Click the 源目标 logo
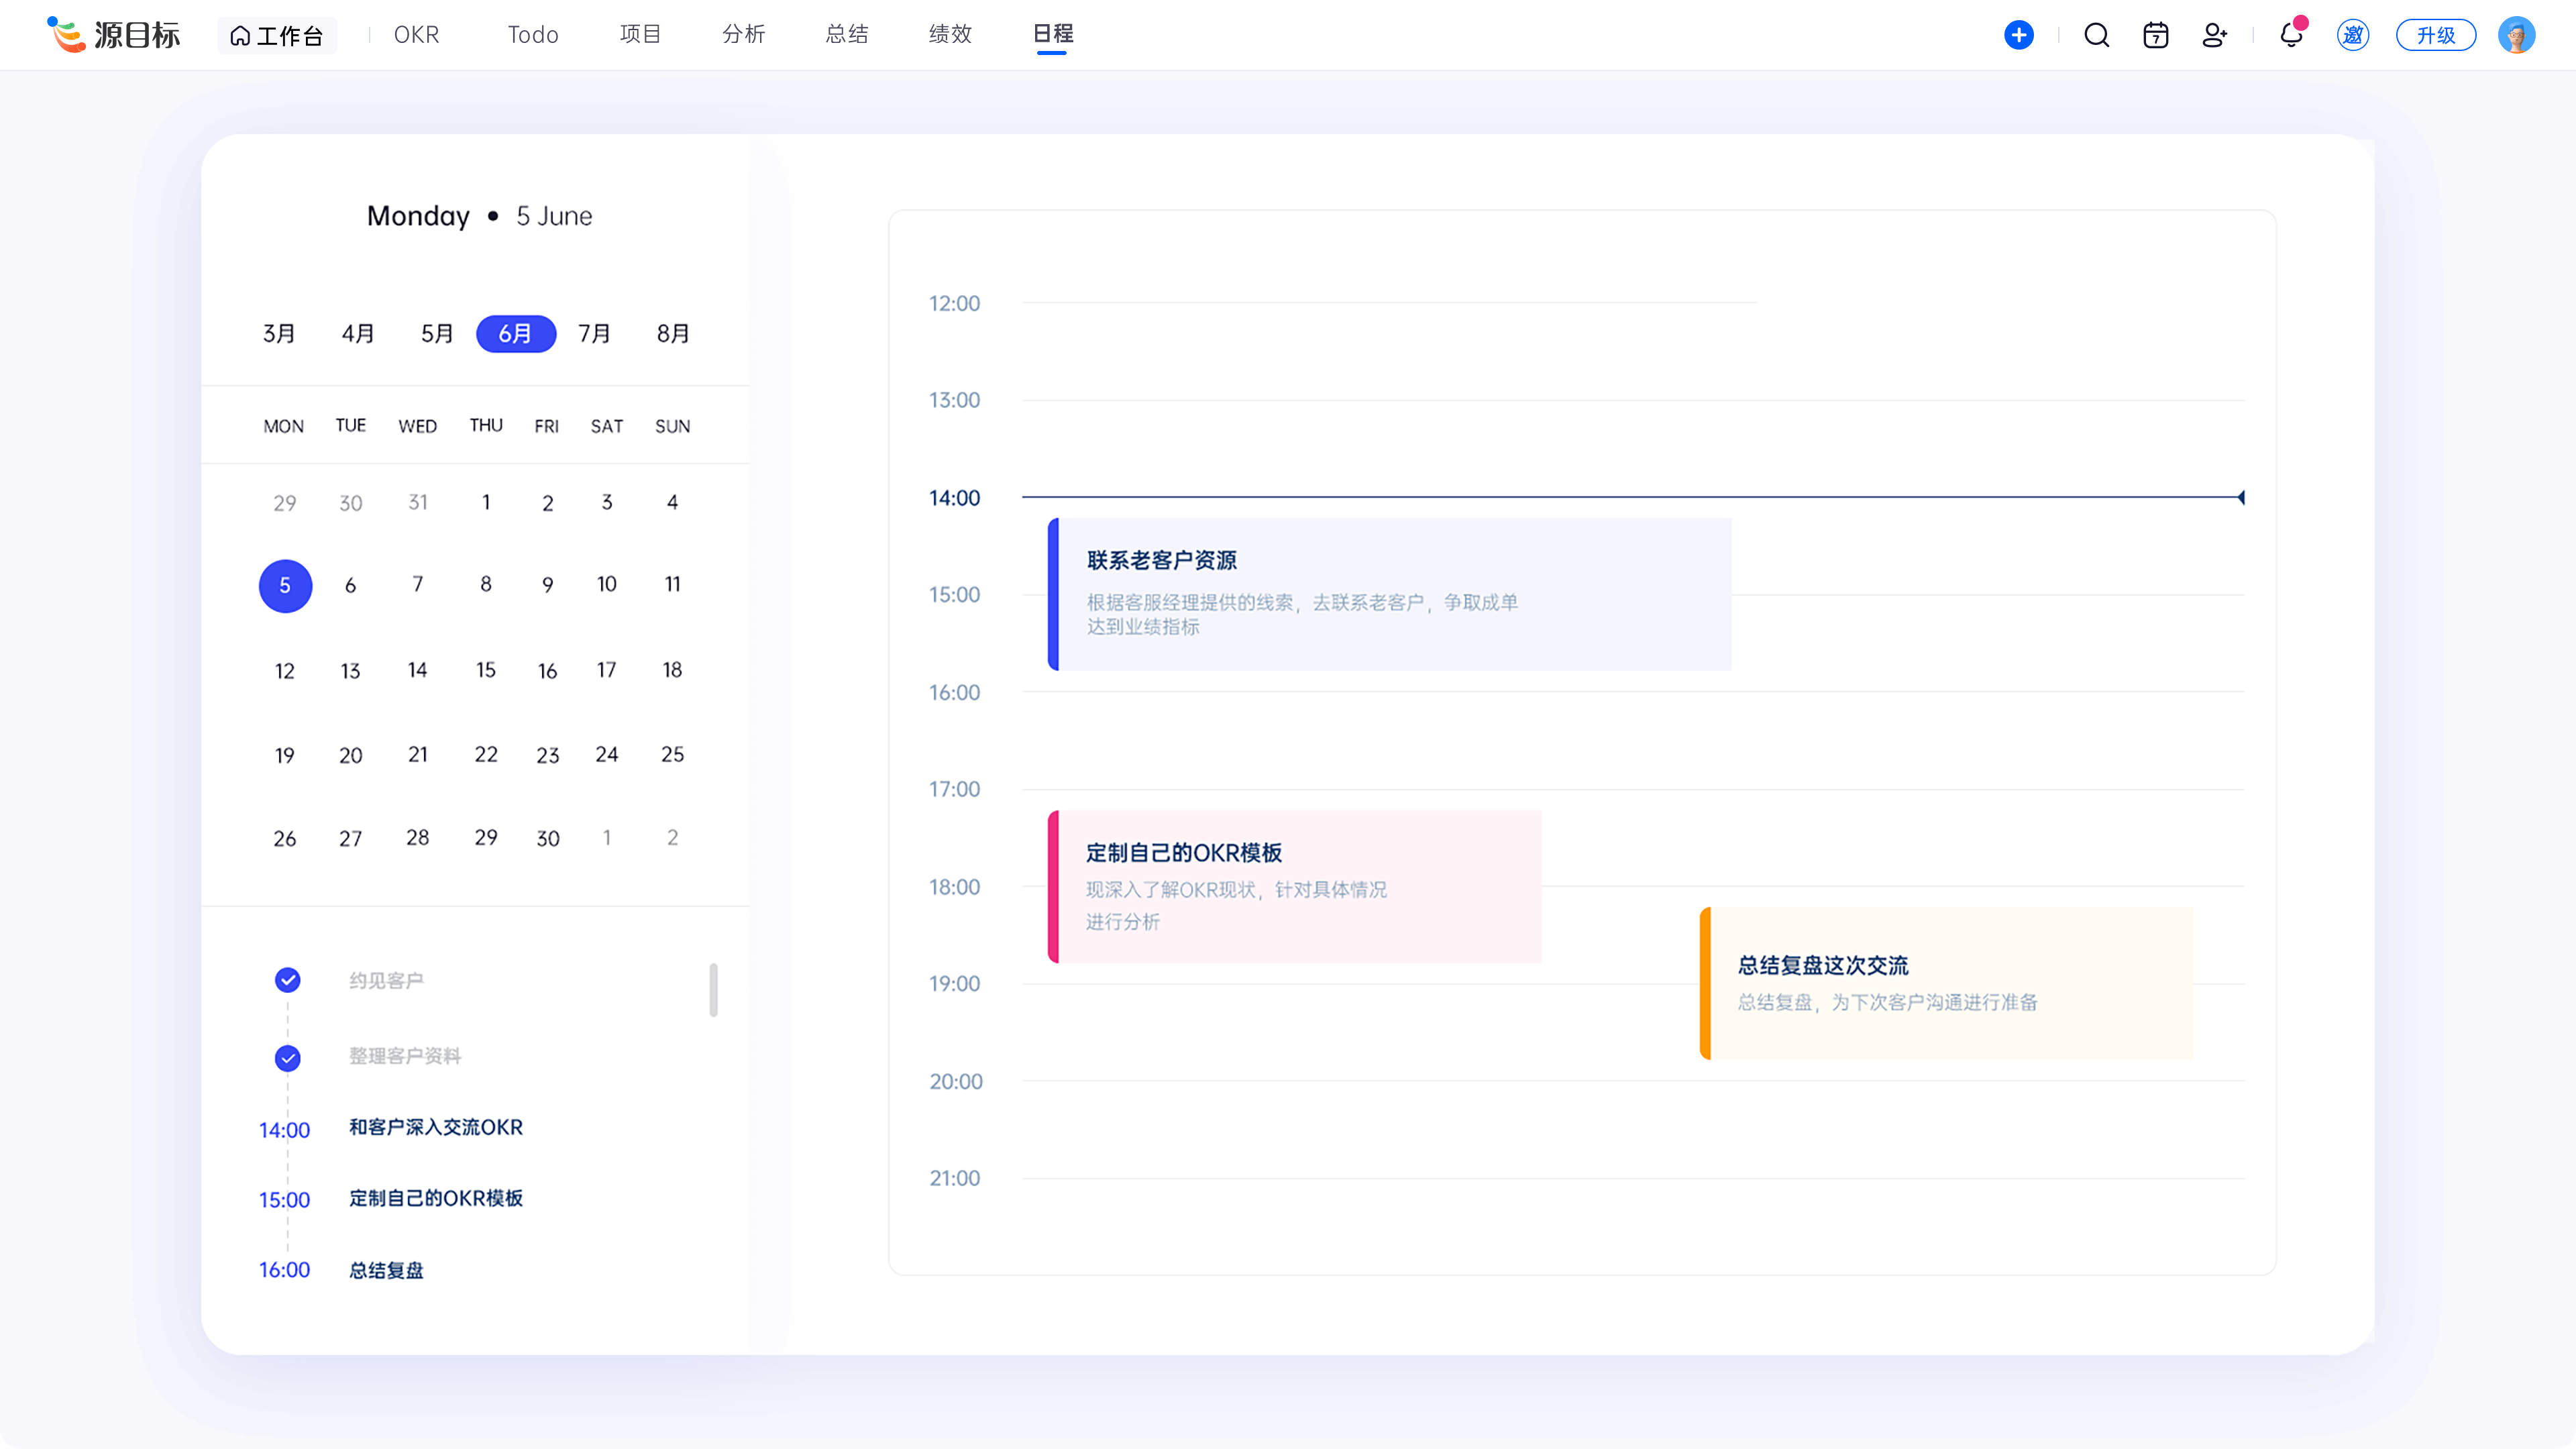2576x1449 pixels. tap(114, 35)
